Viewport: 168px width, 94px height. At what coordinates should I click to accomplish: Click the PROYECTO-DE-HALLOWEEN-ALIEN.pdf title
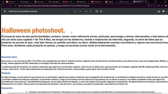[x=23, y=11]
